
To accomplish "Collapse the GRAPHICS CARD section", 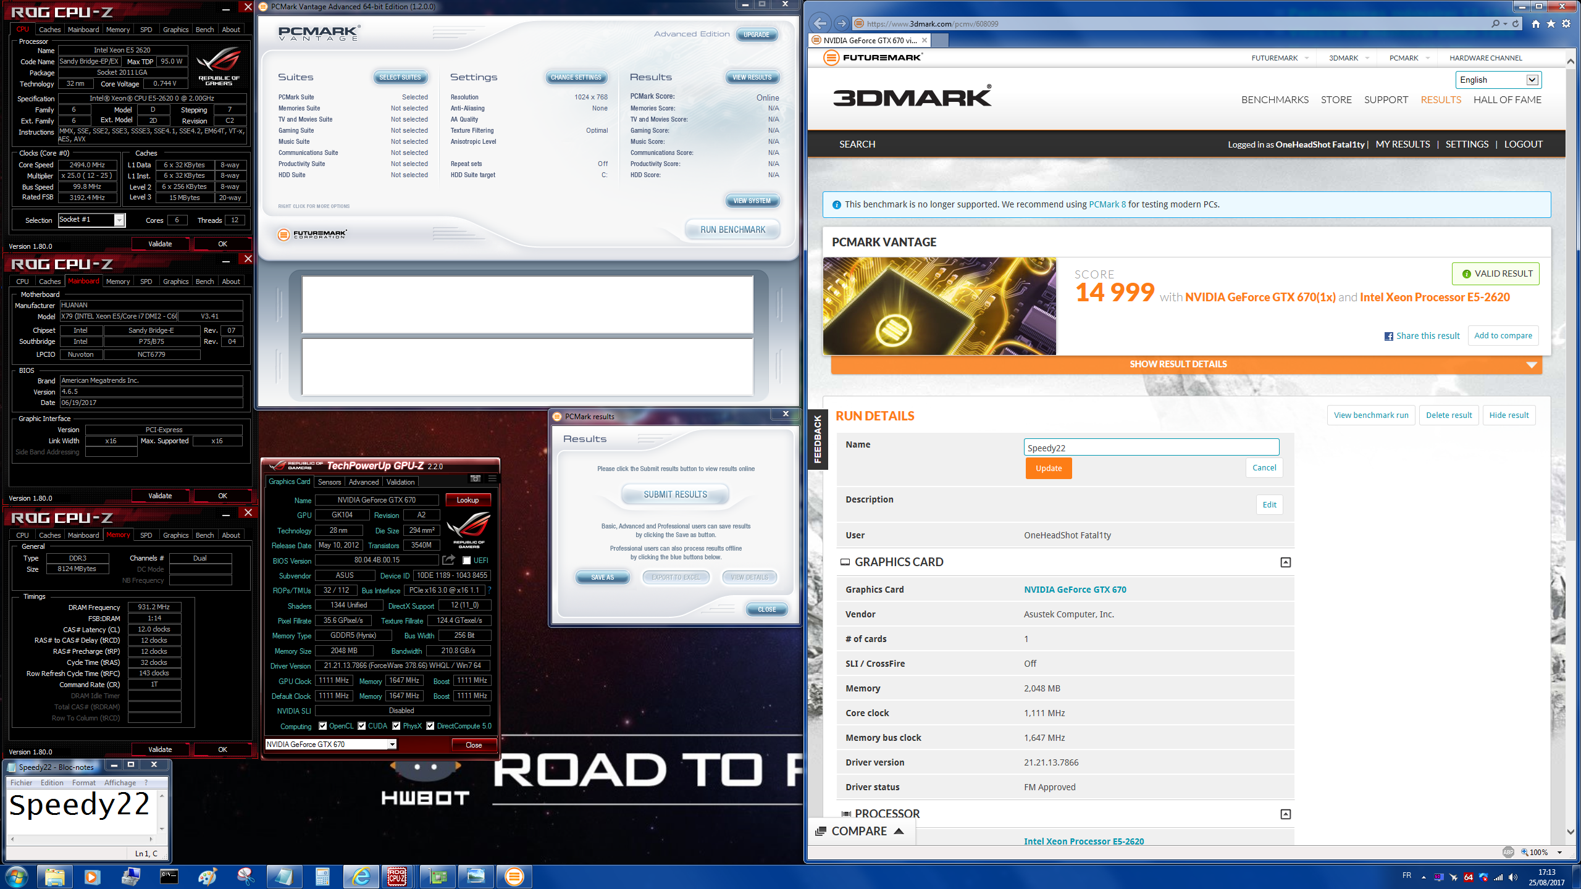I will click(1285, 562).
